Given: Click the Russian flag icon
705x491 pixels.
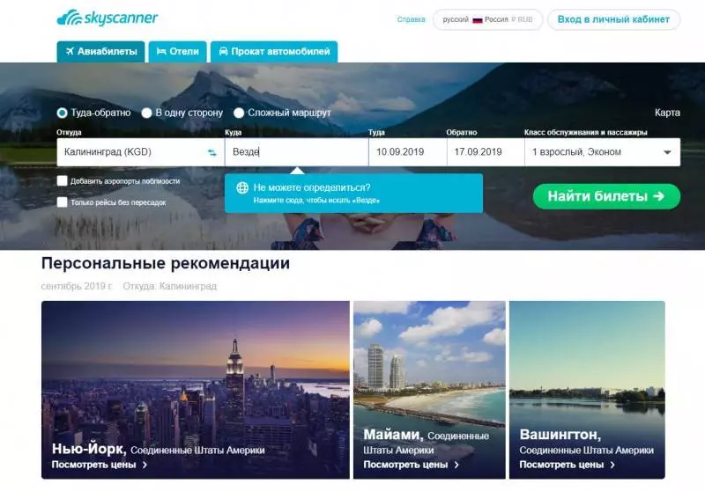Looking at the screenshot, I should pos(477,19).
